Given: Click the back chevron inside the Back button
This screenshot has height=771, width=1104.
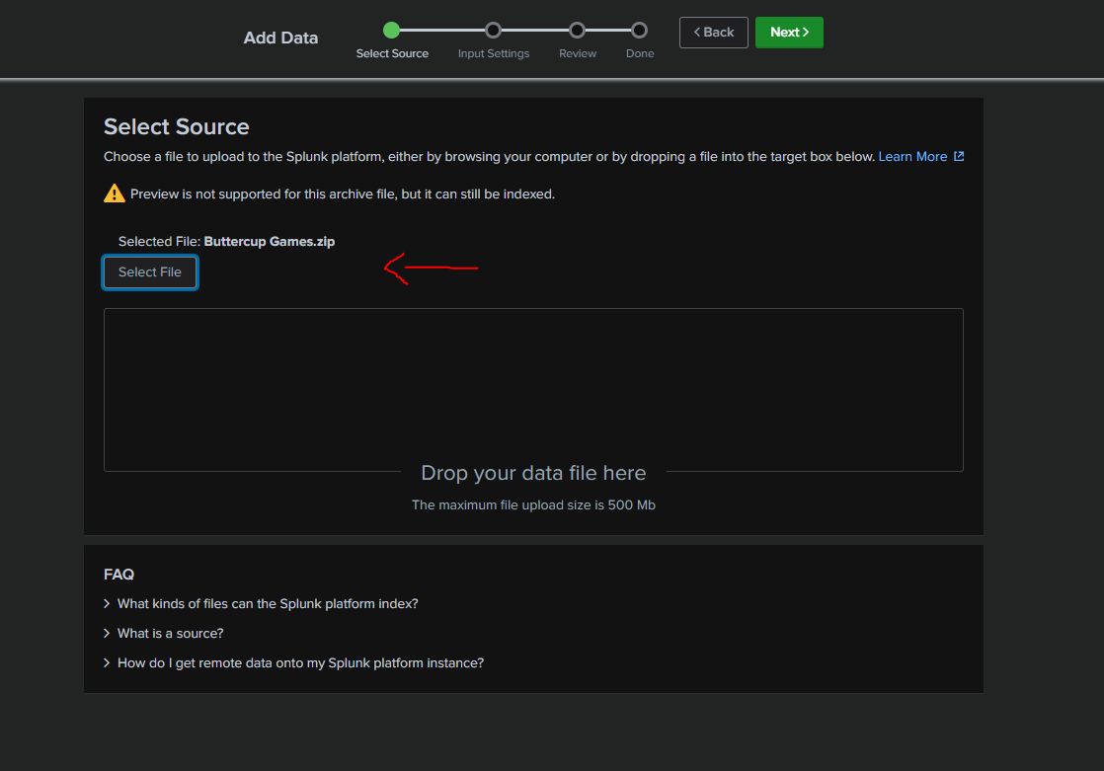Looking at the screenshot, I should [697, 32].
